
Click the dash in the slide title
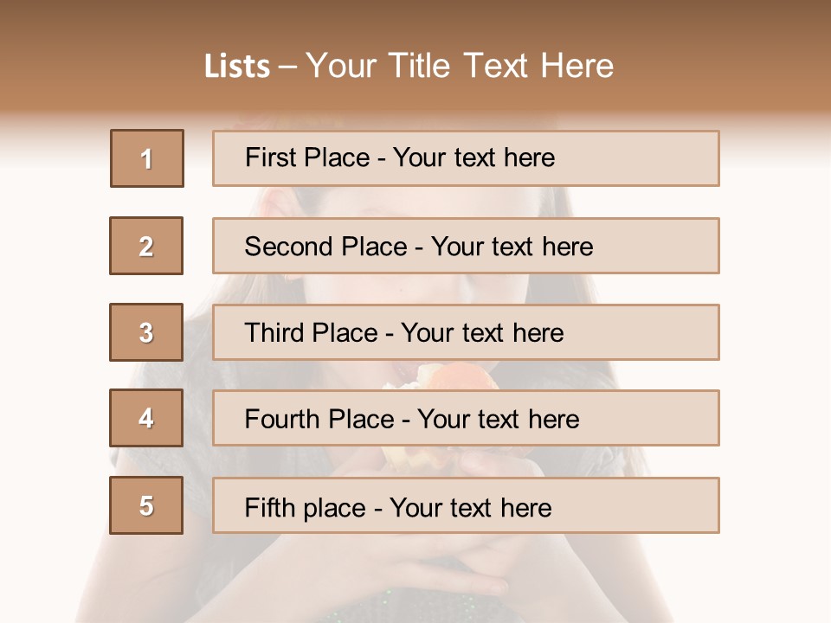288,67
